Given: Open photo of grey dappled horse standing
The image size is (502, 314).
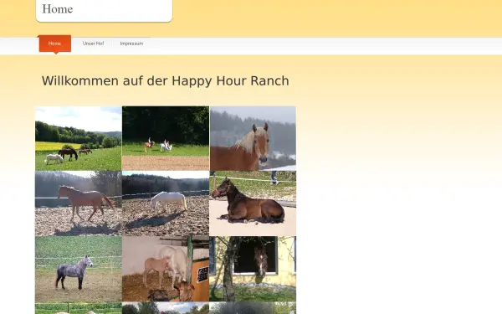Looking at the screenshot, I should [79, 269].
